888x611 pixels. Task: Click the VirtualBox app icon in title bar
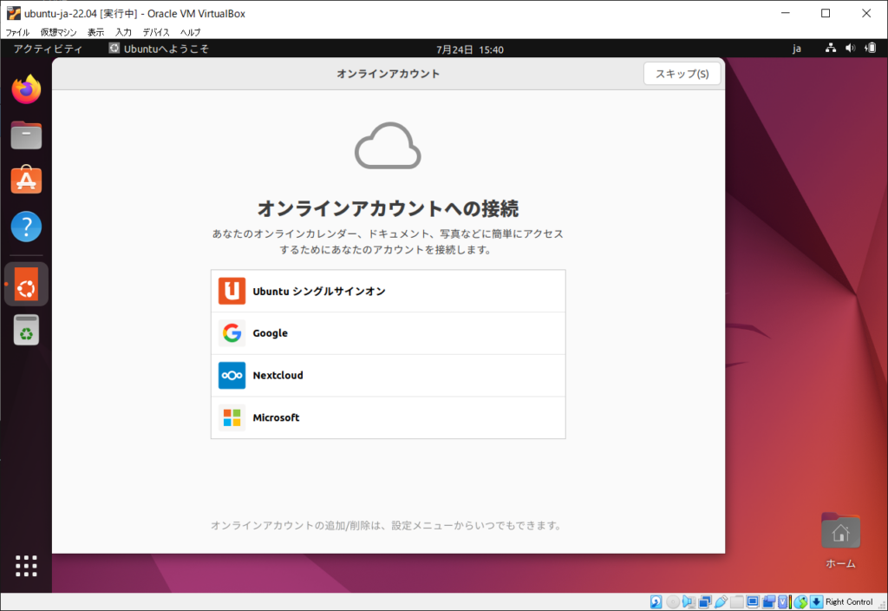[x=13, y=13]
